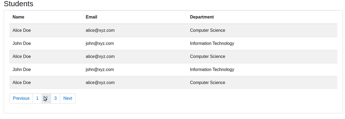
Task: Click the Students page heading
Action: coord(18,4)
